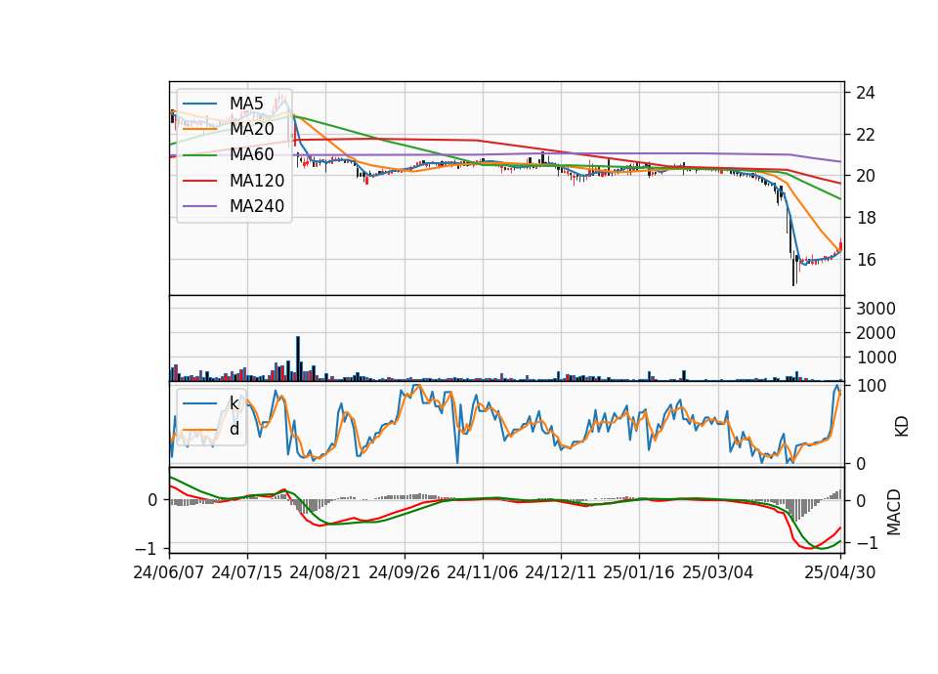Click the left MACD axis value −1
Viewport: 938px width, 674px height.
point(148,548)
